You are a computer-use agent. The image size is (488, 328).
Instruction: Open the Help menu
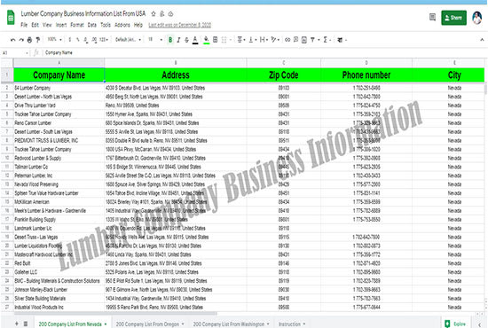point(138,25)
